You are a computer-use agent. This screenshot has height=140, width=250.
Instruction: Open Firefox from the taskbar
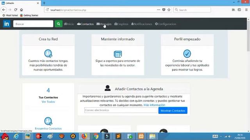point(84,136)
